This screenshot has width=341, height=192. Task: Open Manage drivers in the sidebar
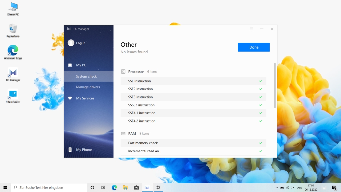tap(88, 87)
